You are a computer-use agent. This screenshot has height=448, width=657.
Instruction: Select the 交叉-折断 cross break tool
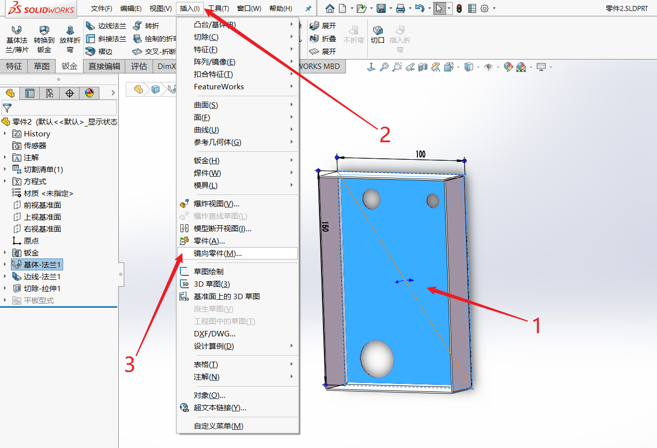(x=155, y=52)
